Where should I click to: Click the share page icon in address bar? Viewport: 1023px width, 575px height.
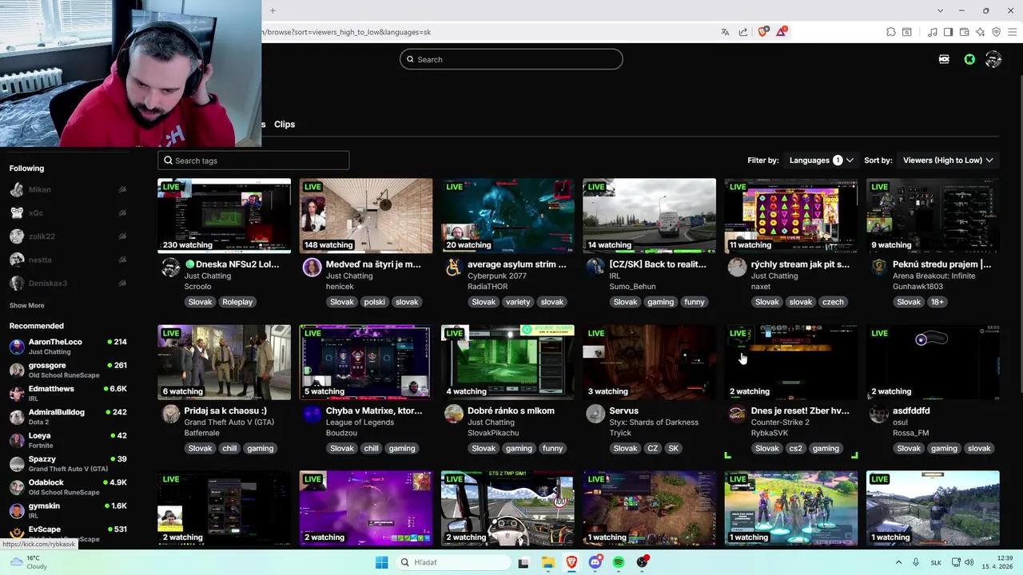point(743,32)
